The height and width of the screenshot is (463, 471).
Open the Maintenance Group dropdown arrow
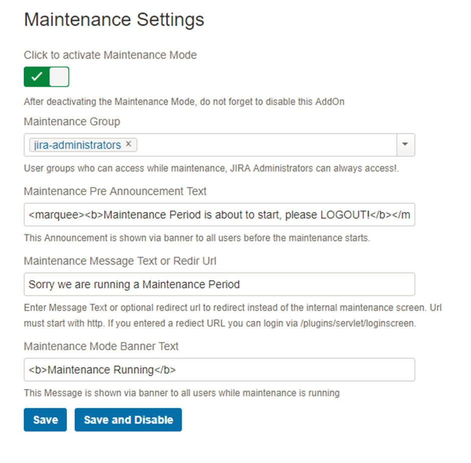click(405, 145)
